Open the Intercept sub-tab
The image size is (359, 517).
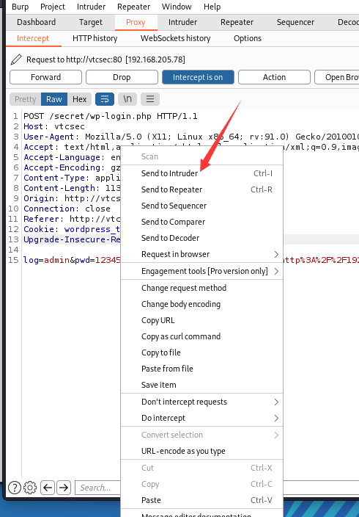[33, 38]
